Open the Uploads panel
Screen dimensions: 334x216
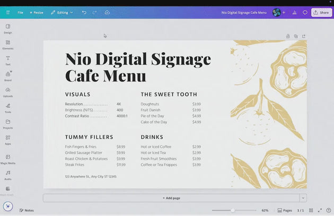(8, 92)
